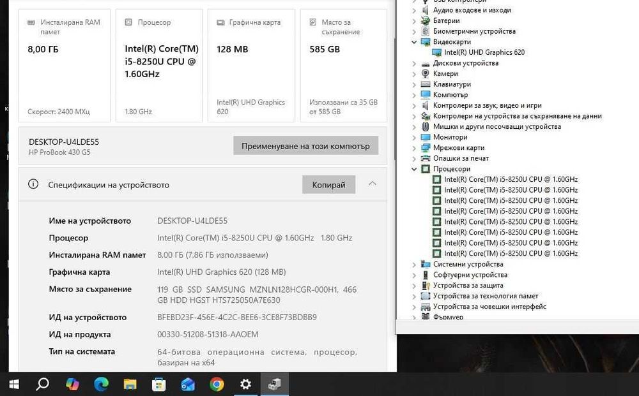Open Google Chrome from taskbar

[217, 384]
